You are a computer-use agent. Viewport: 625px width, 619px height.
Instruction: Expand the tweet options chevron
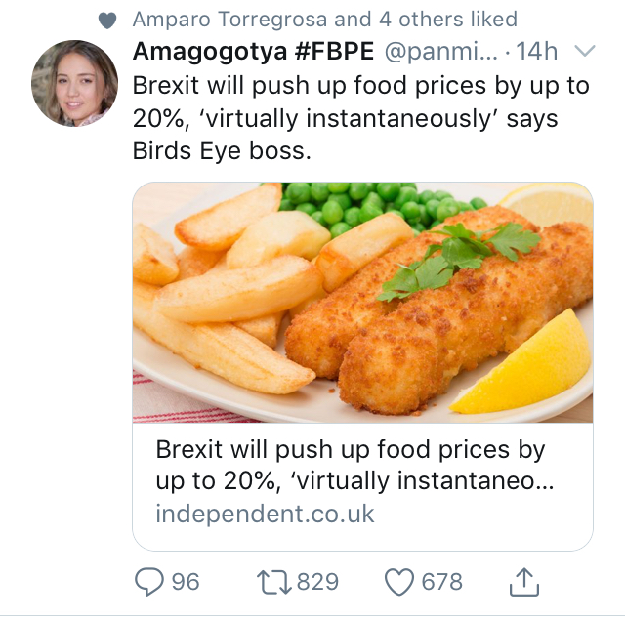[584, 51]
